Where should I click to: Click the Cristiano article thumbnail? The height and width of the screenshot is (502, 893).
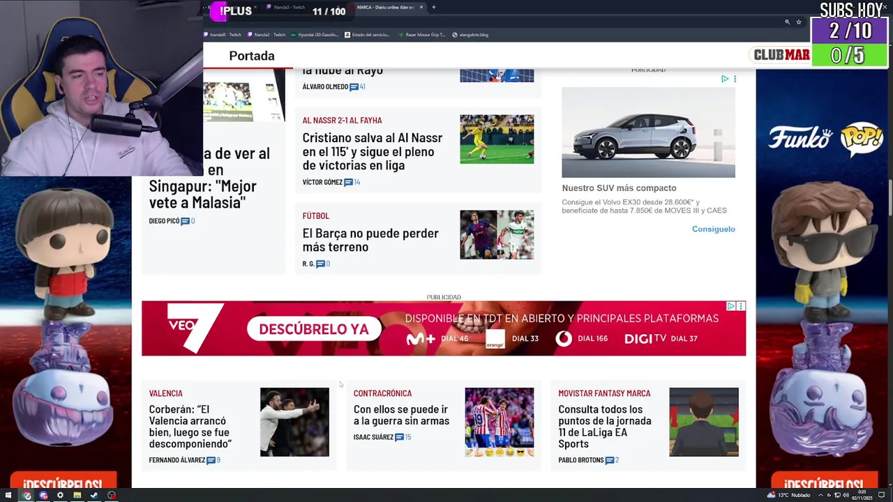(x=497, y=139)
